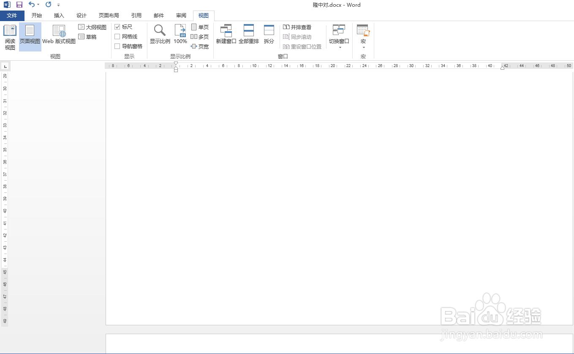Switch to 阅读视图 reading mode

pos(10,37)
